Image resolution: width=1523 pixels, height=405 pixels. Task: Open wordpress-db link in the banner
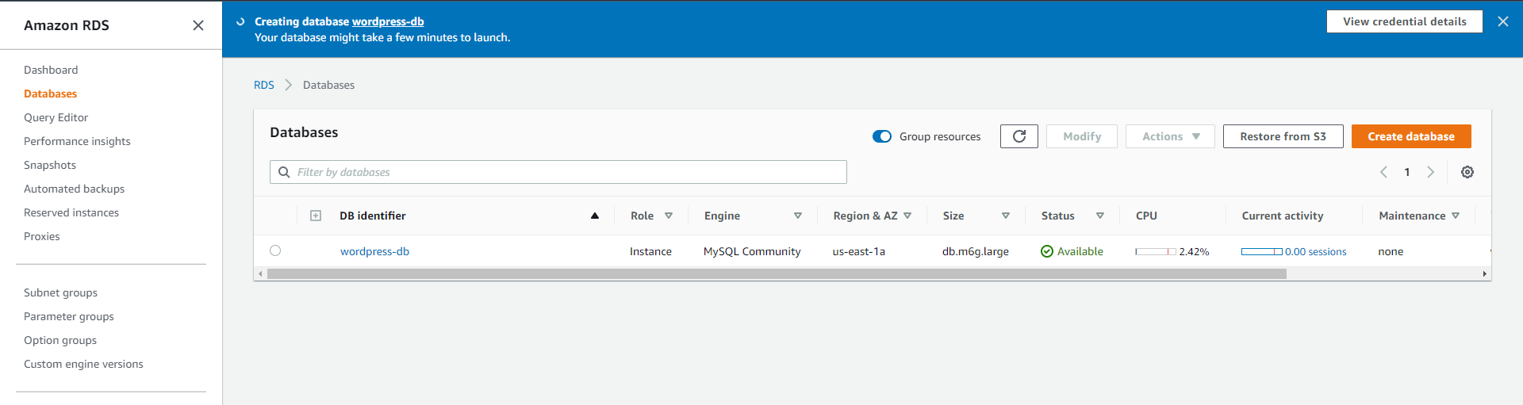(388, 21)
